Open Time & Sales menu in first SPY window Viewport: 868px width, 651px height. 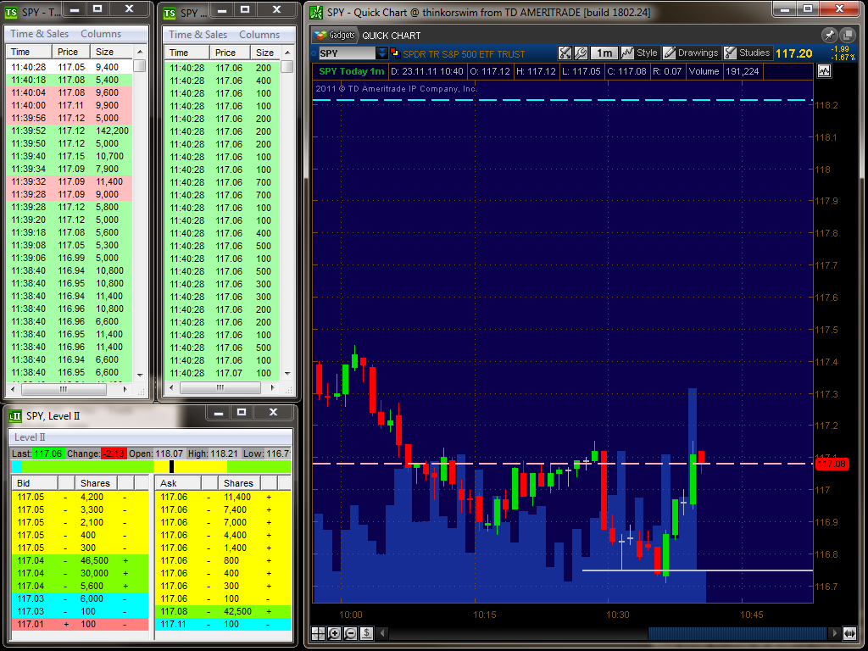click(39, 34)
